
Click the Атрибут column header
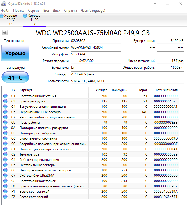tap(53, 90)
